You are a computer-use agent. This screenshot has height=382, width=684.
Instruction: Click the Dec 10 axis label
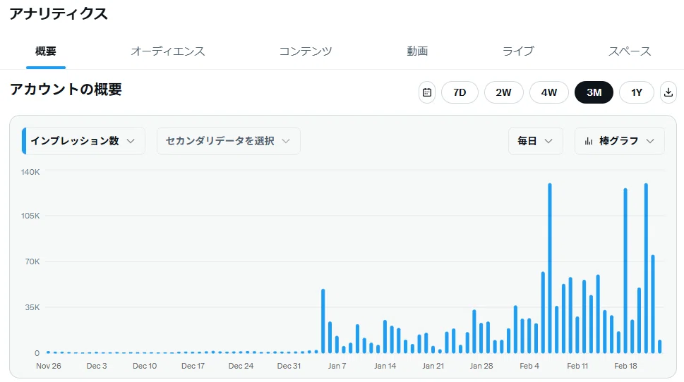[145, 366]
